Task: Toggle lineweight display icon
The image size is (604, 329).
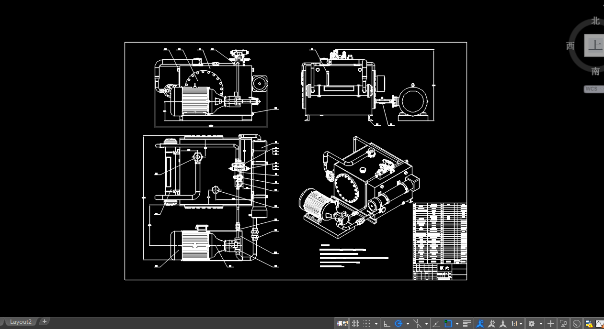Action: click(x=467, y=324)
